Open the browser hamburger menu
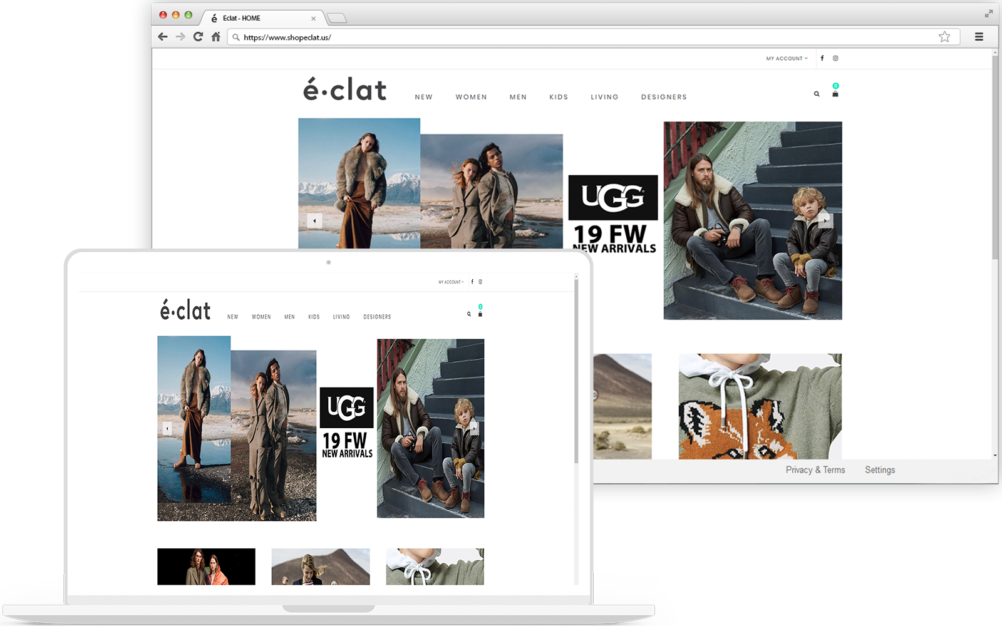1002x626 pixels. point(979,37)
